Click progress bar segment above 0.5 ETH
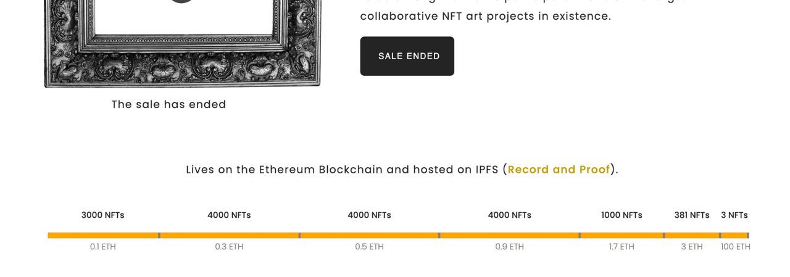This screenshot has height=277, width=790. [x=369, y=236]
